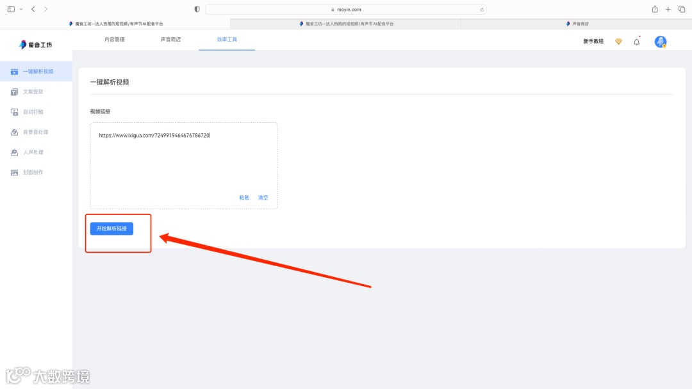
Task: Click the 自动打轴 sidebar icon
Action: 14,112
